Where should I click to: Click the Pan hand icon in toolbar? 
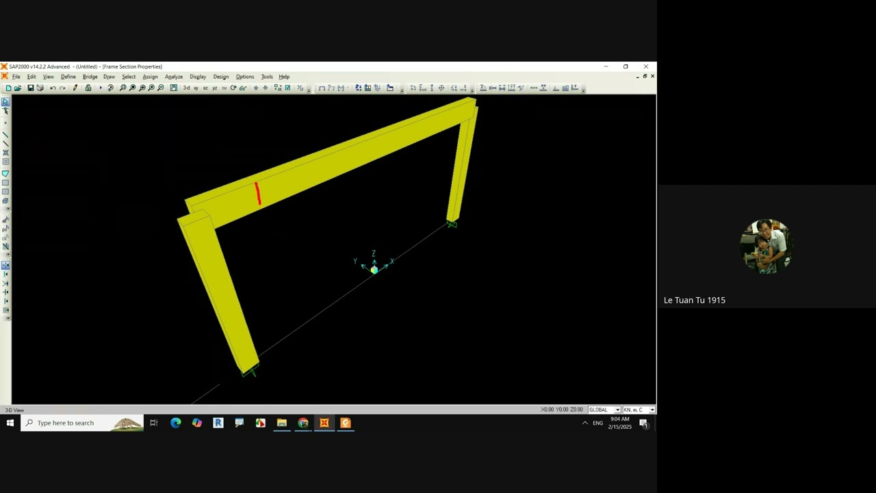[174, 88]
